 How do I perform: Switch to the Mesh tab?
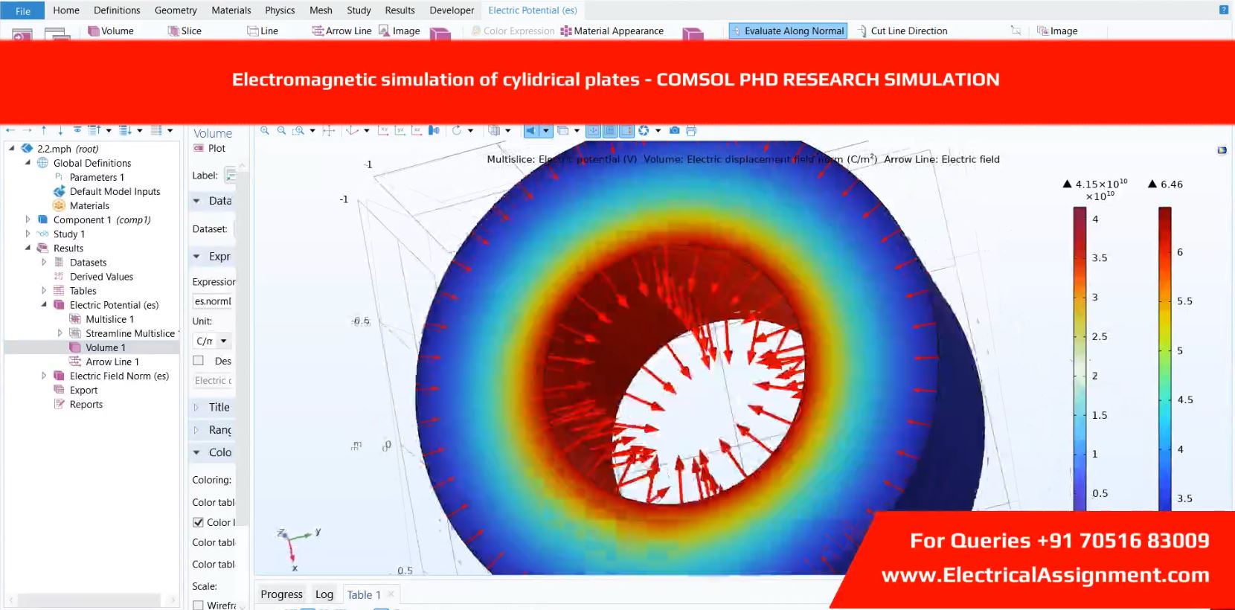click(321, 10)
